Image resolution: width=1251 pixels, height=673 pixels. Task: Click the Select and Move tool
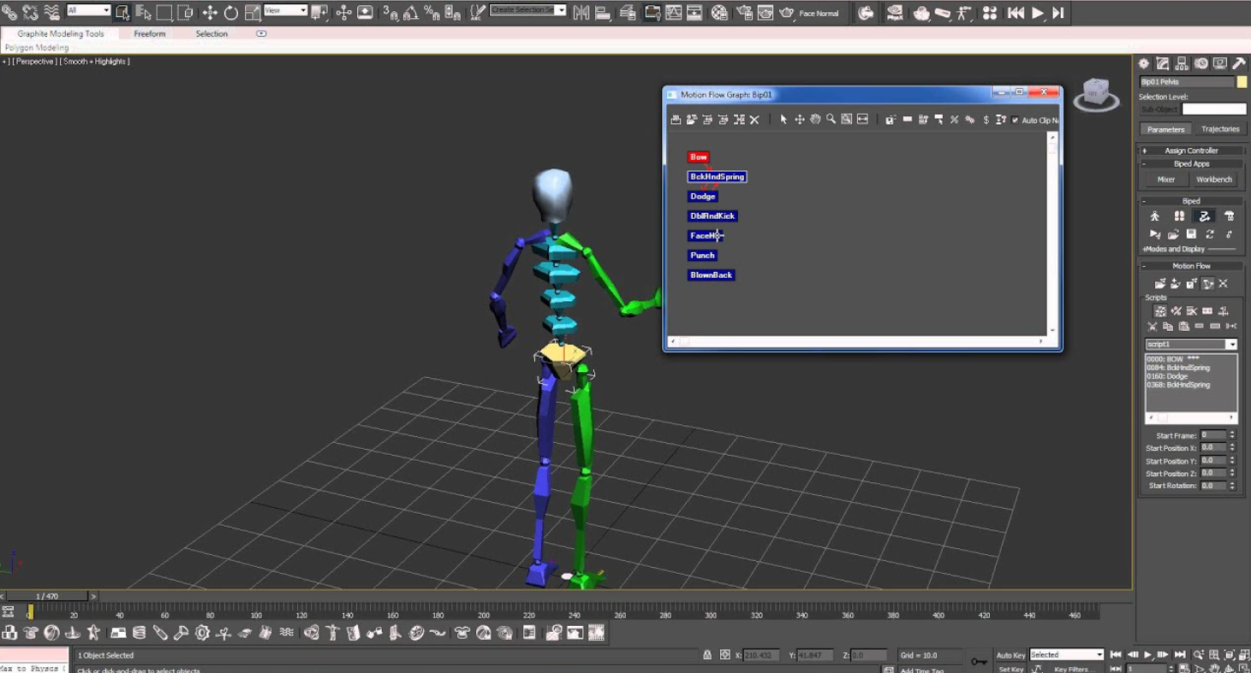[211, 12]
